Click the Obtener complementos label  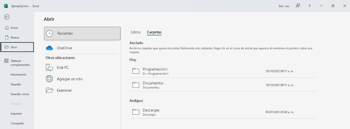pos(20,63)
